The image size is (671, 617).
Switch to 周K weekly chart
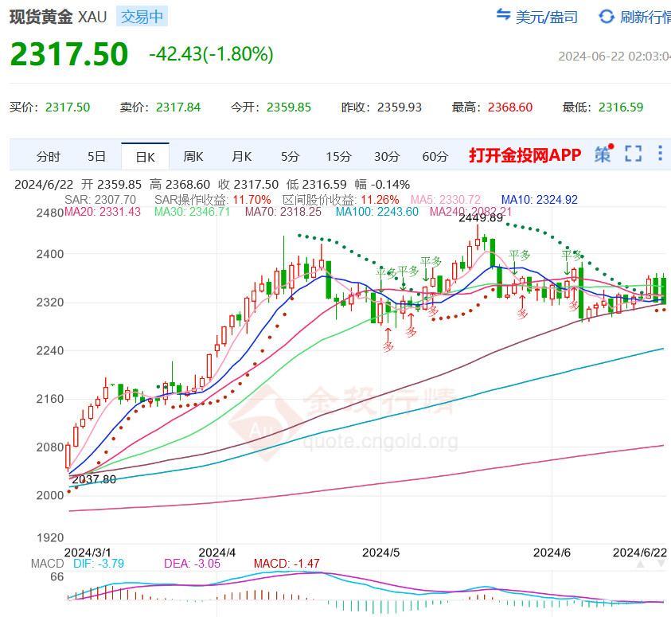click(193, 156)
